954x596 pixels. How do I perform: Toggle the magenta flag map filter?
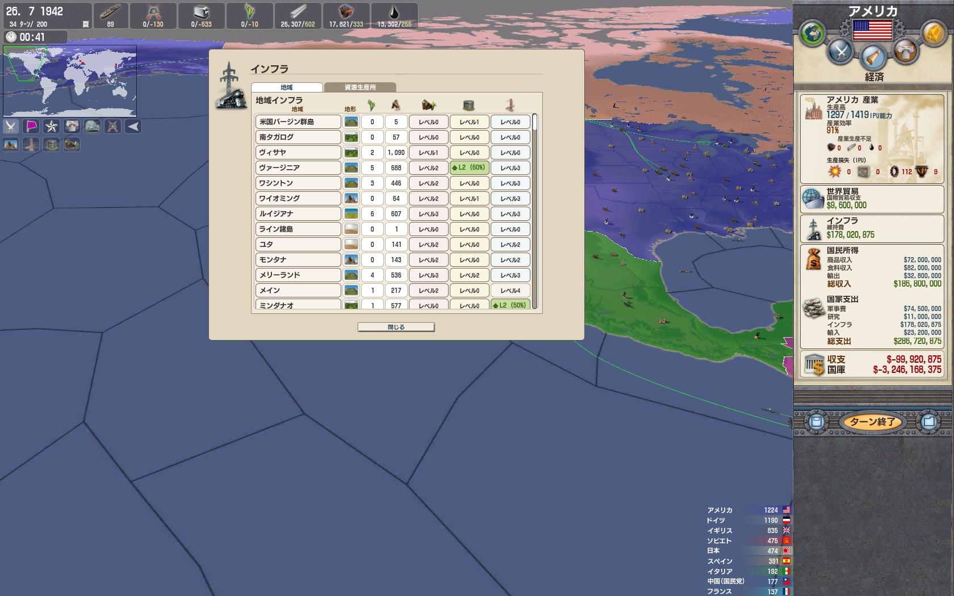tap(31, 127)
